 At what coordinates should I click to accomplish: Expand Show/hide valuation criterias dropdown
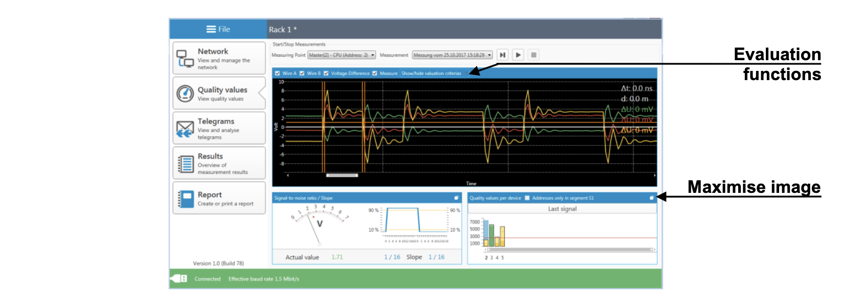click(x=431, y=73)
